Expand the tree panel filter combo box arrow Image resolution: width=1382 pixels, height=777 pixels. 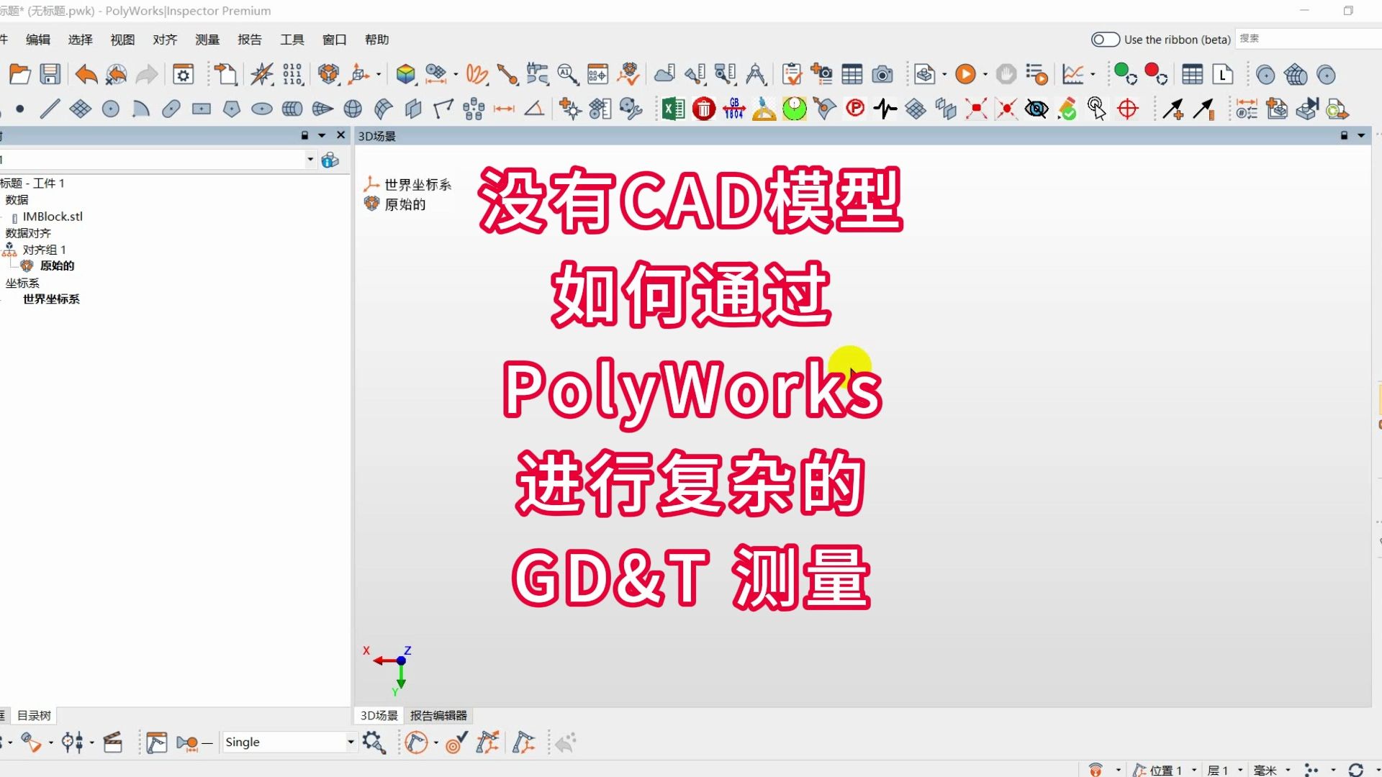coord(310,159)
